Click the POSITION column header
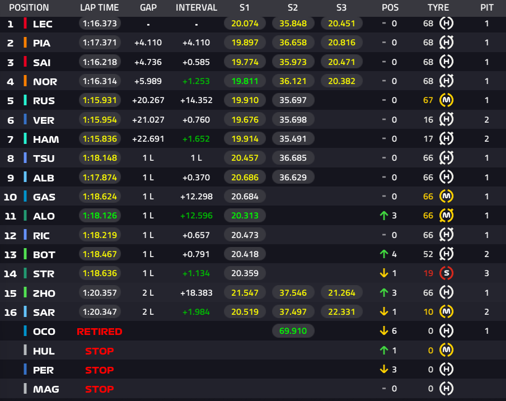 tap(29, 8)
